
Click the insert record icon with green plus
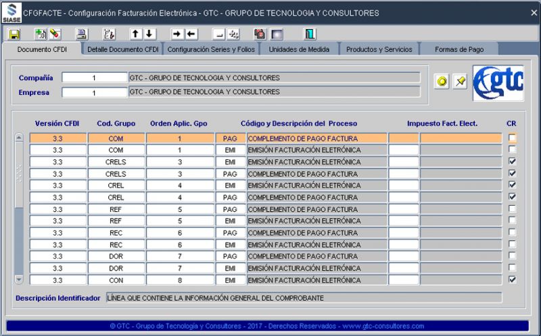click(41, 34)
